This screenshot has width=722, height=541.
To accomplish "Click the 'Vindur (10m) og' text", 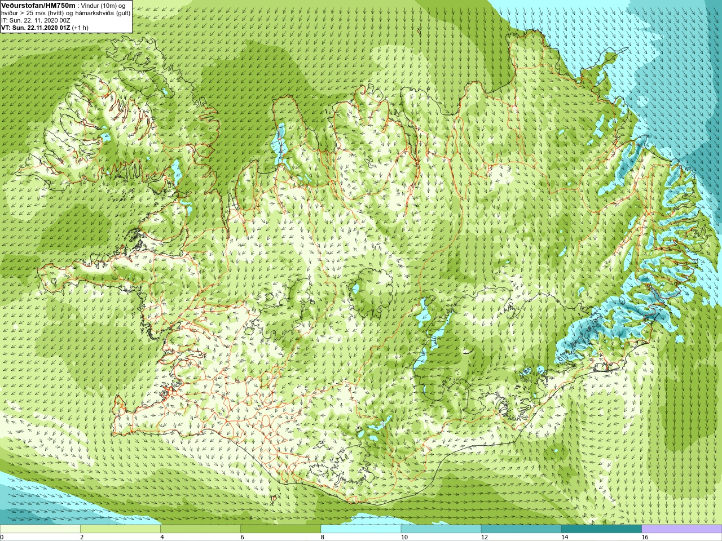I will [x=104, y=6].
